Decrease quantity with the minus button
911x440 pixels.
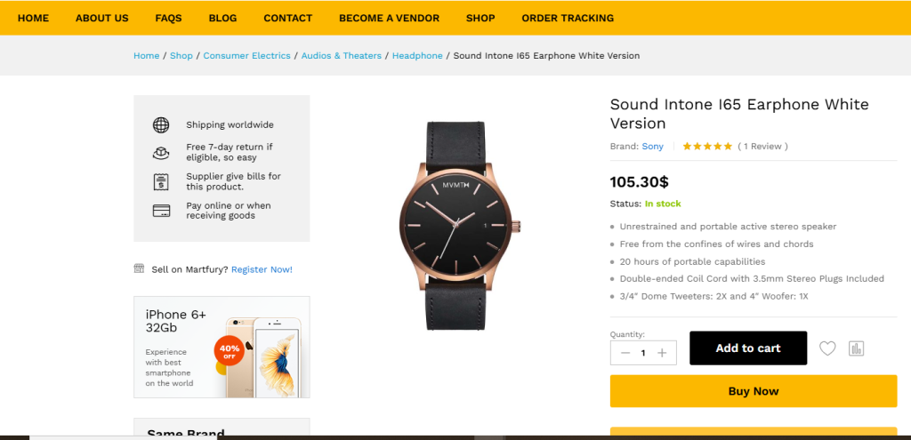tap(625, 353)
